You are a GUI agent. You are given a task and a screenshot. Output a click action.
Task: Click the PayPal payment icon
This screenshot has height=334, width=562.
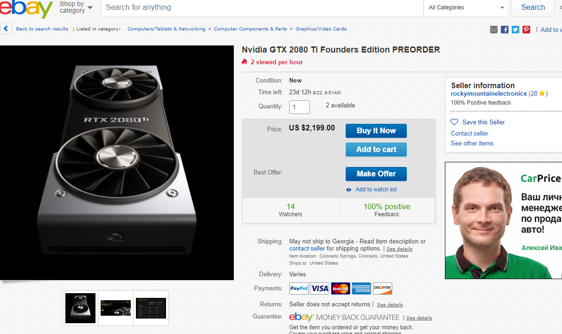299,288
